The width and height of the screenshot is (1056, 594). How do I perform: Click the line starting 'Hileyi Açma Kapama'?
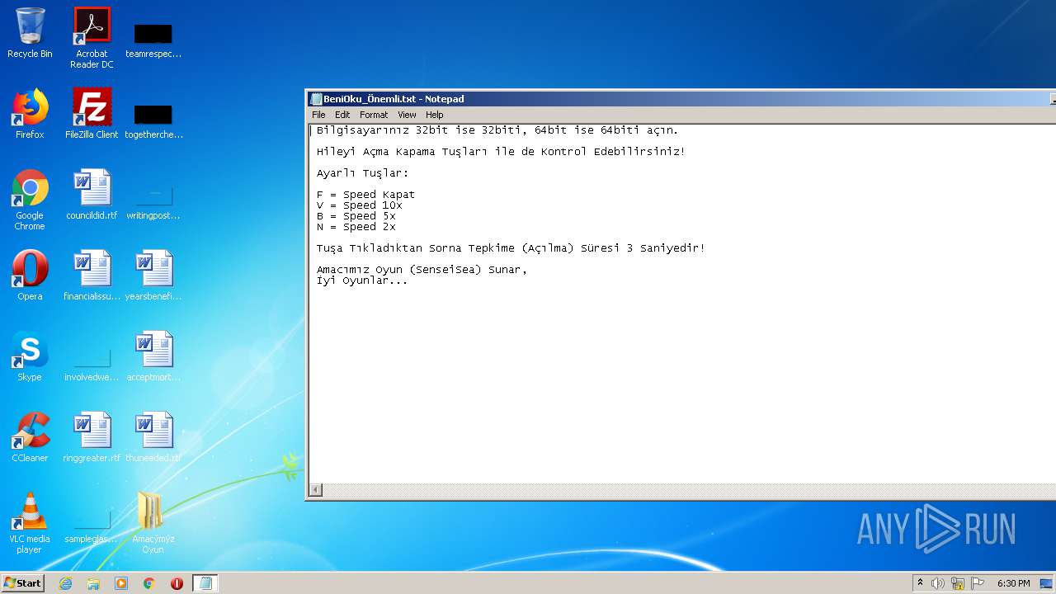501,152
